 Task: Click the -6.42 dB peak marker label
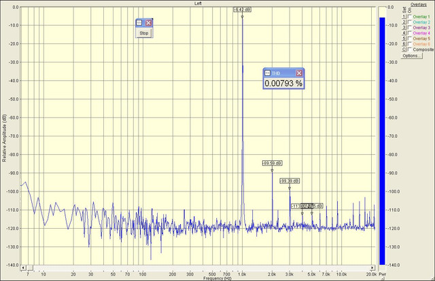coord(243,10)
